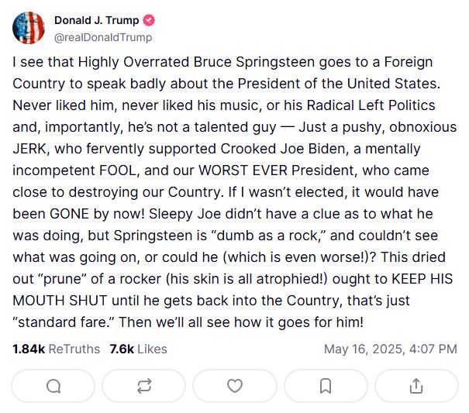Click the bookmark icon

click(x=326, y=385)
